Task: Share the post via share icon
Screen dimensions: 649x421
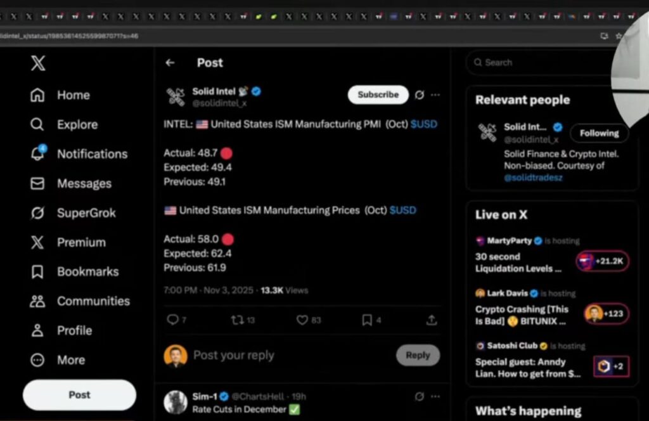Action: click(432, 320)
